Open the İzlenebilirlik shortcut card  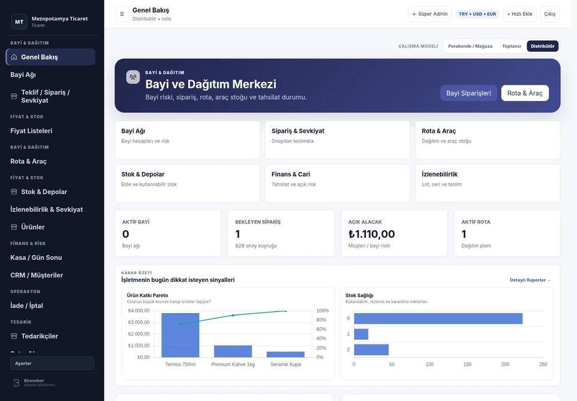point(487,183)
